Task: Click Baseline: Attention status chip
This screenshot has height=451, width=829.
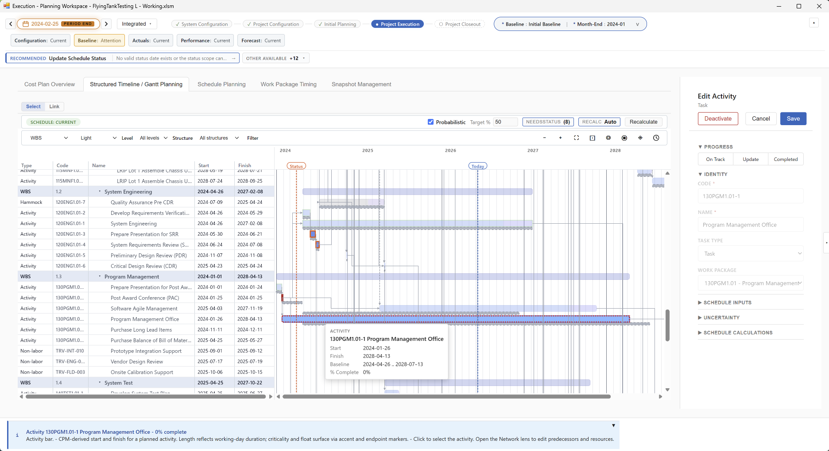Action: point(99,40)
